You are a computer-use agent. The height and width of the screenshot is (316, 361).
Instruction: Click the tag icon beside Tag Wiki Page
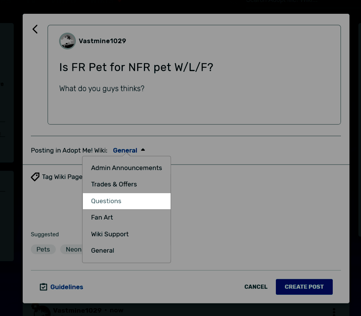pyautogui.click(x=35, y=177)
